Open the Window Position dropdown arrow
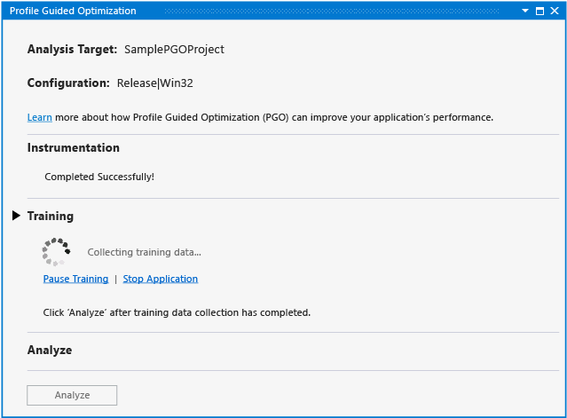567x418 pixels. (x=525, y=11)
